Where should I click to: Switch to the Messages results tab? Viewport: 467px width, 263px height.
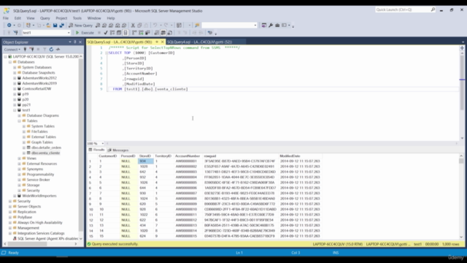click(x=118, y=150)
